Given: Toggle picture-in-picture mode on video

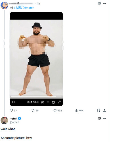Looking at the screenshot, I should click(53, 102).
